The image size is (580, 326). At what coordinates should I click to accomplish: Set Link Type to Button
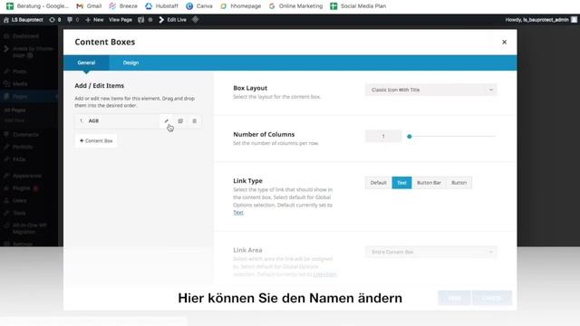(x=459, y=183)
